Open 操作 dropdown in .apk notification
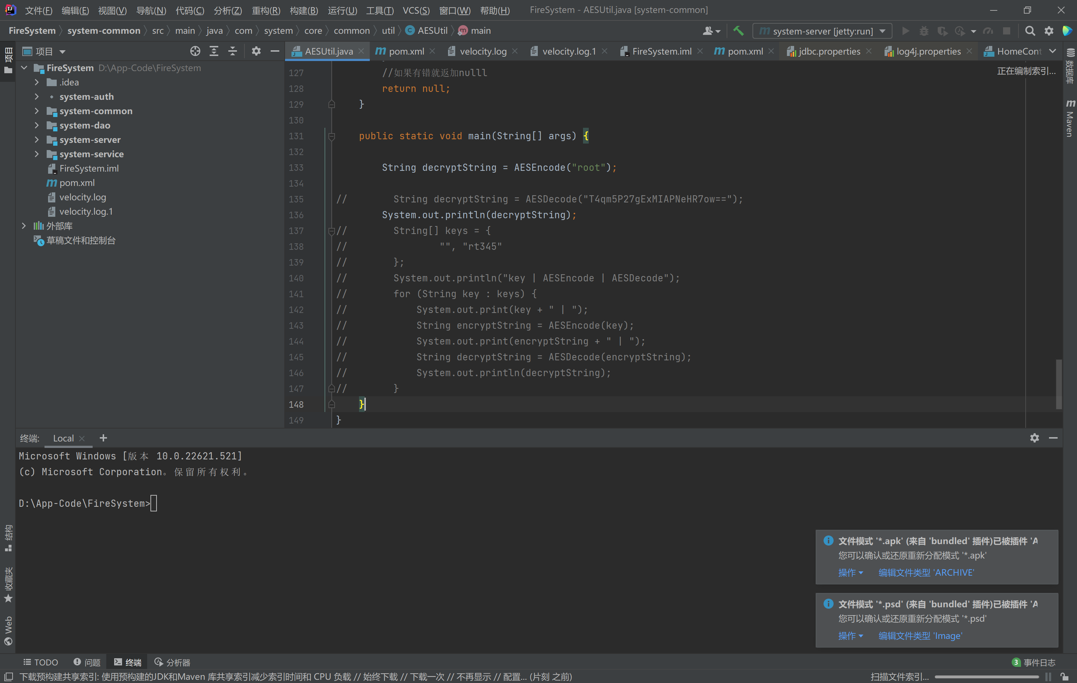This screenshot has height=683, width=1077. pyautogui.click(x=850, y=572)
